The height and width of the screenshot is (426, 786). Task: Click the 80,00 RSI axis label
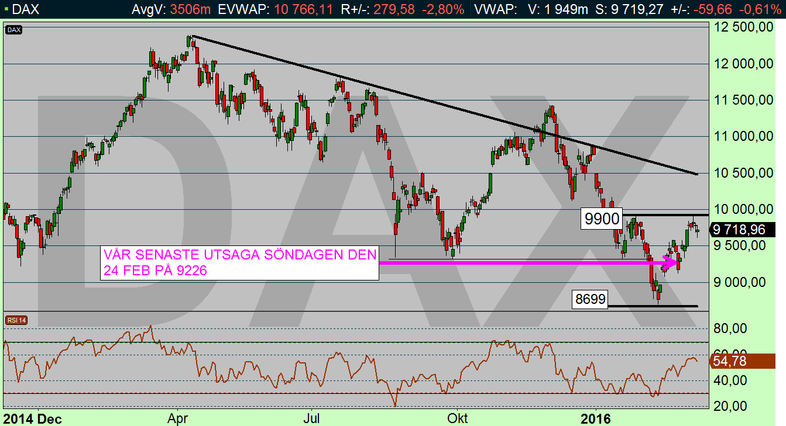(x=729, y=329)
